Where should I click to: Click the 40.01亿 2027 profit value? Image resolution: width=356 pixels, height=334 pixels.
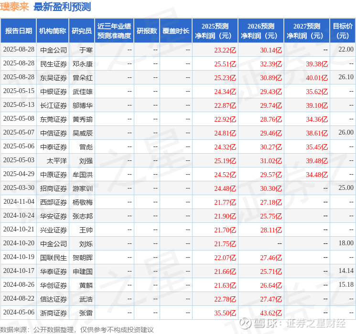pyautogui.click(x=317, y=78)
